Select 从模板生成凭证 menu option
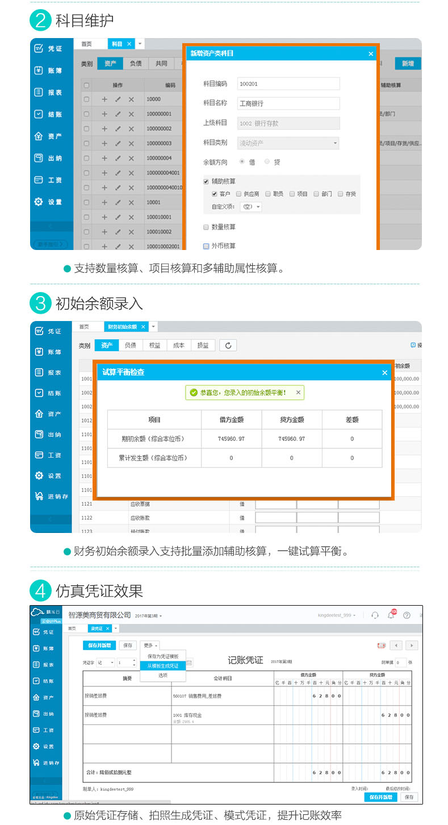This screenshot has width=448, height=825. coord(163,665)
